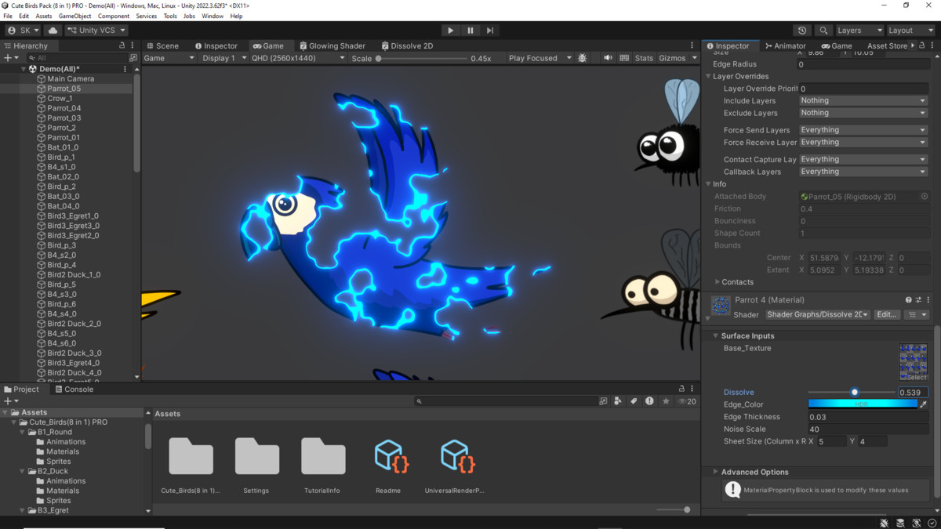Viewport: 941px width, 529px height.
Task: Click the Attached Body object picker icon
Action: (x=925, y=197)
